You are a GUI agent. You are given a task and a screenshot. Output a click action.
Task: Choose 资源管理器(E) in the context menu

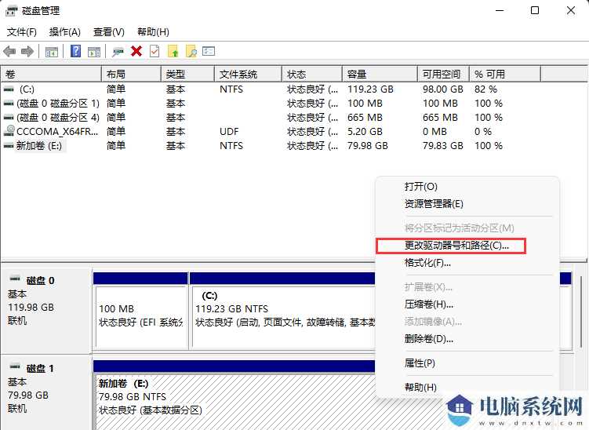434,204
